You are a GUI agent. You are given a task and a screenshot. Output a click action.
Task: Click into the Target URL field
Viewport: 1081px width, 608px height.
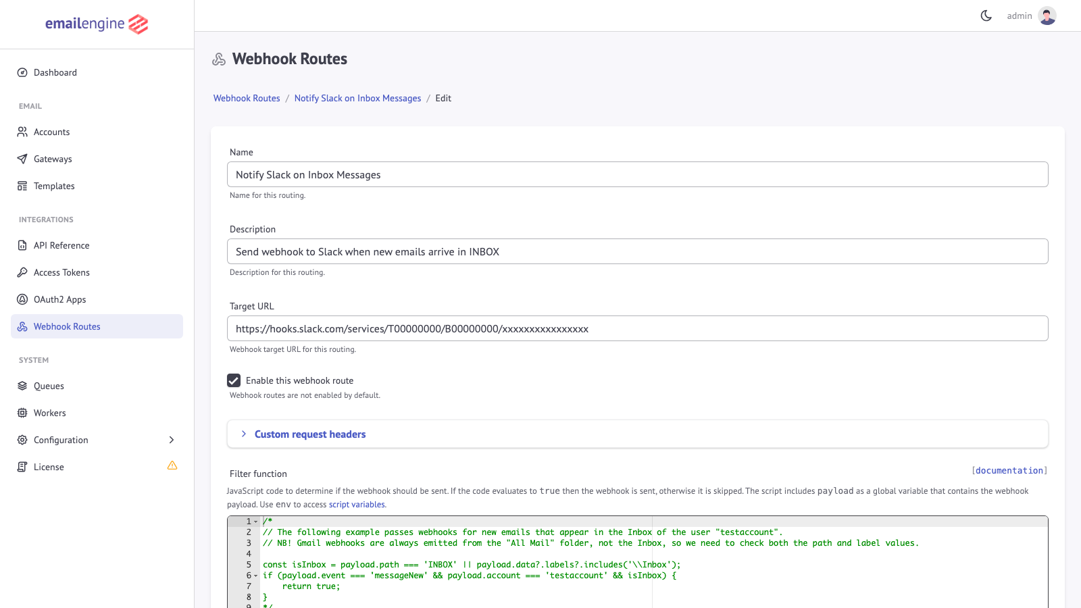tap(637, 328)
